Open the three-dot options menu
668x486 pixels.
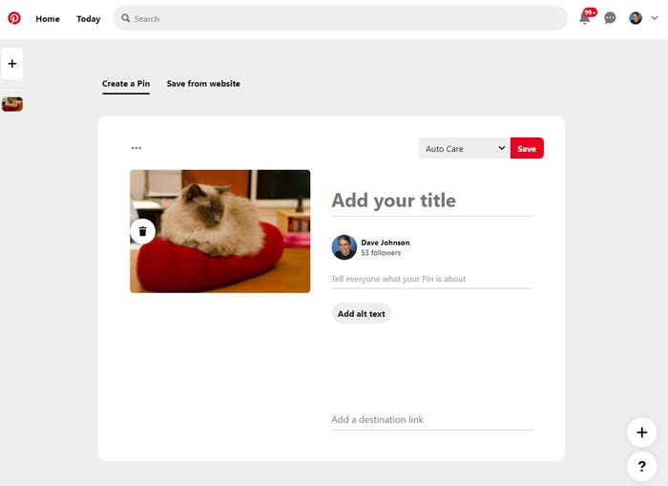click(136, 148)
